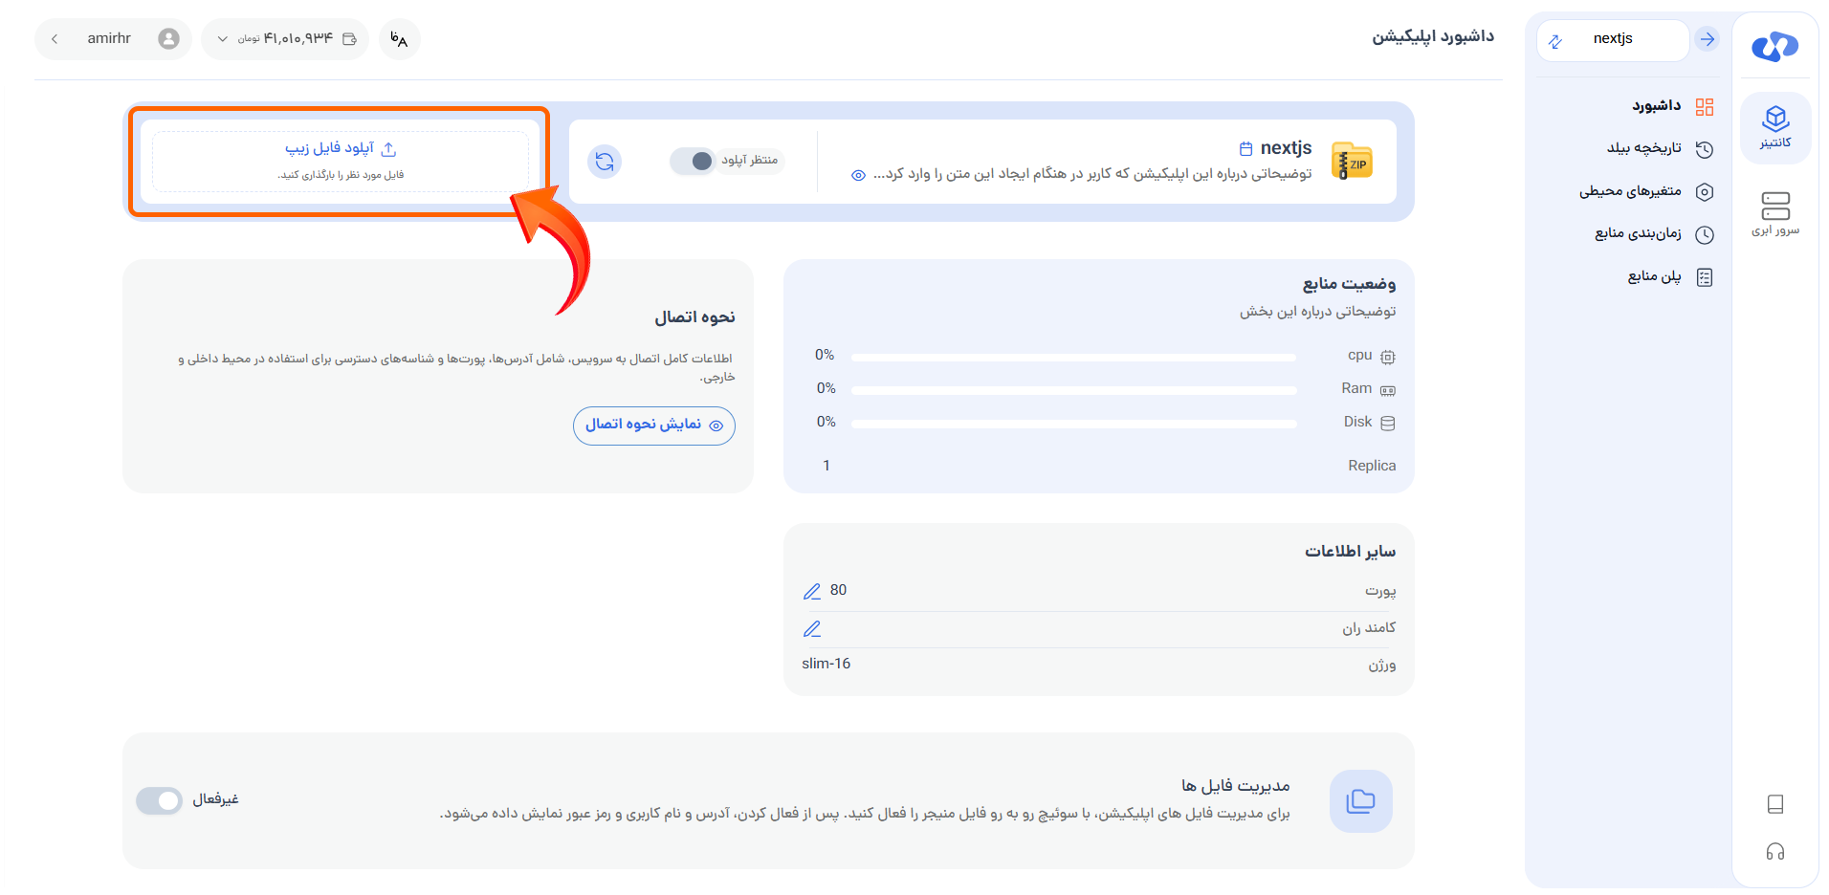Click the nextjs app title
The width and height of the screenshot is (1829, 895).
[x=1286, y=148]
